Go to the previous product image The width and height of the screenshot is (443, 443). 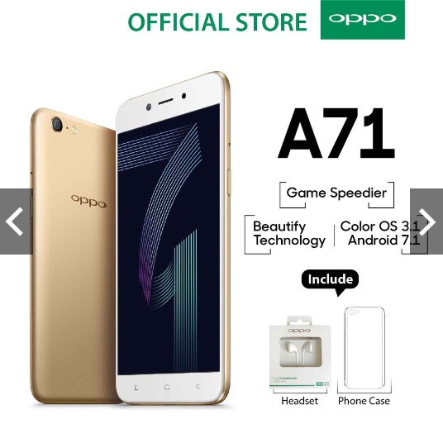click(x=16, y=221)
